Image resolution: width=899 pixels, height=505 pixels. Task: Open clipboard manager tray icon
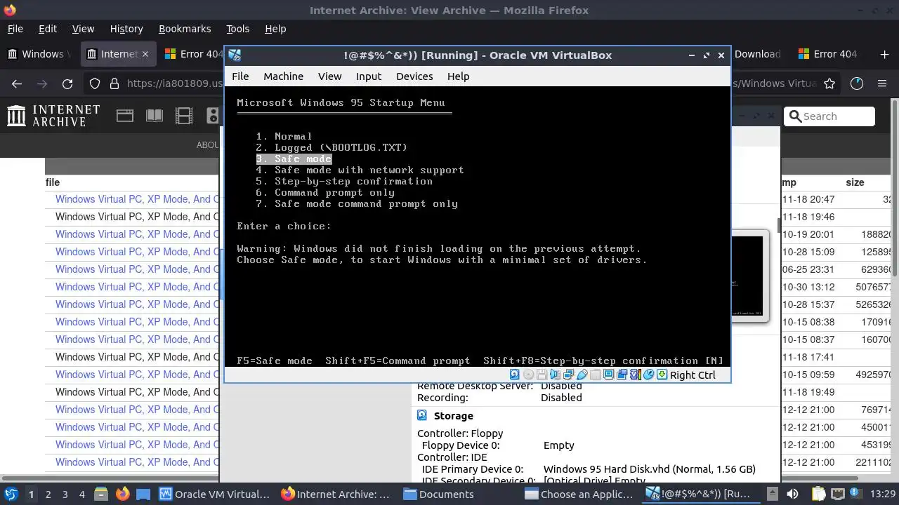[818, 494]
